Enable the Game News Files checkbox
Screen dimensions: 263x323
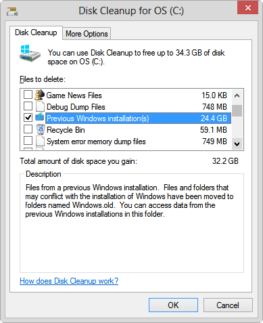point(28,95)
